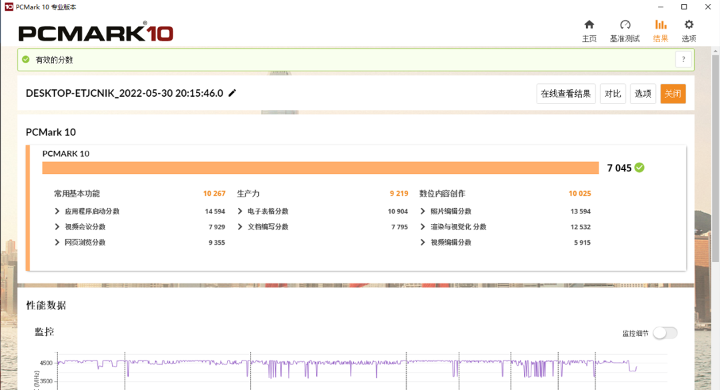This screenshot has height=390, width=720.
Task: Click 在线查看结果 button
Action: click(x=566, y=94)
